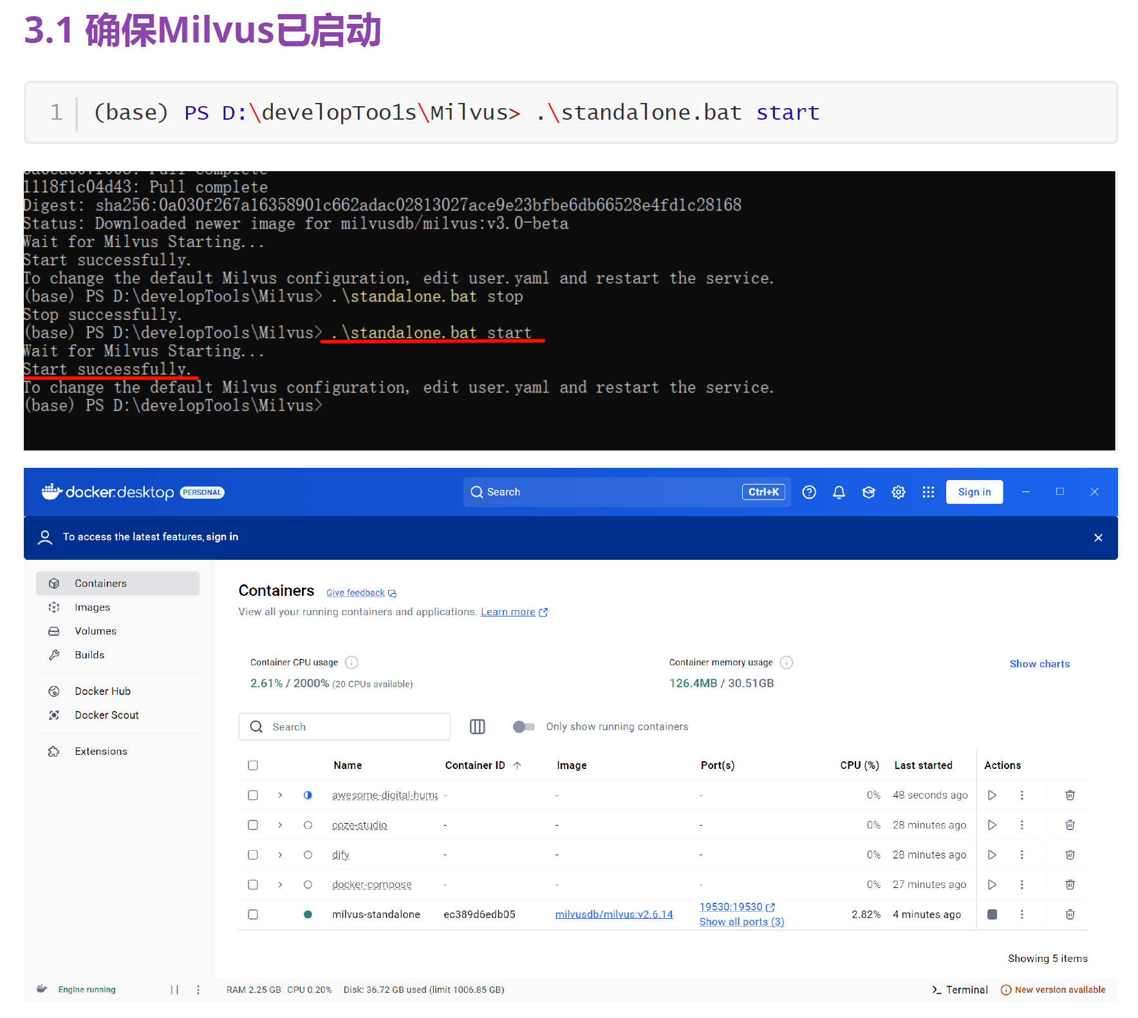Open the column chooser icon
This screenshot has width=1138, height=1018.
click(477, 726)
